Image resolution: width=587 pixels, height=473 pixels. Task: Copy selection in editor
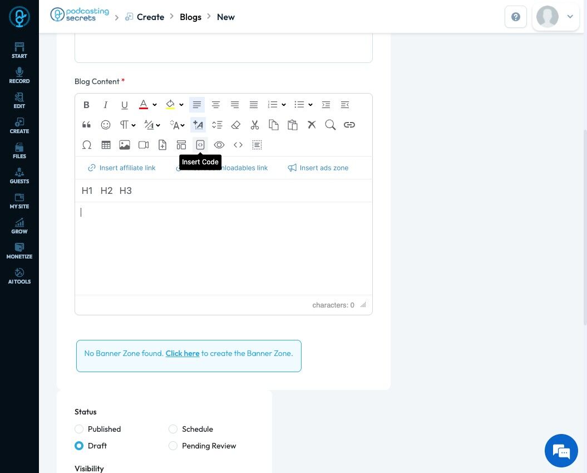click(x=274, y=125)
